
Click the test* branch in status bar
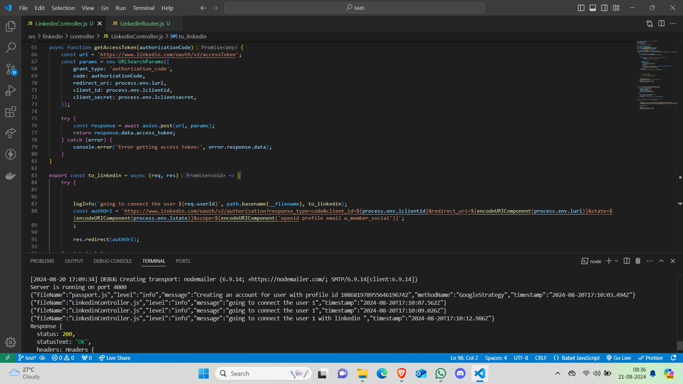tap(27, 358)
